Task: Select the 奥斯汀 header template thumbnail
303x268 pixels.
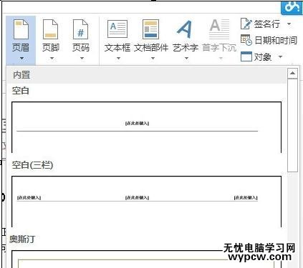Action: pyautogui.click(x=146, y=259)
